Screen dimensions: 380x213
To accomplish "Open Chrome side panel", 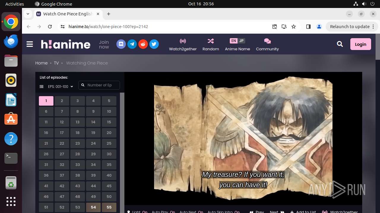I will (308, 27).
